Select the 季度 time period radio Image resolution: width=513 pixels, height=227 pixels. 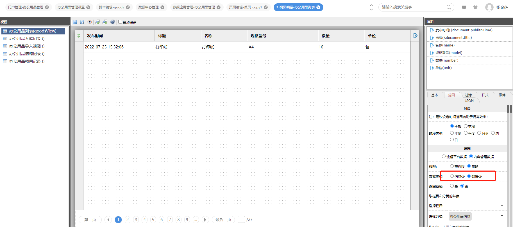466,133
